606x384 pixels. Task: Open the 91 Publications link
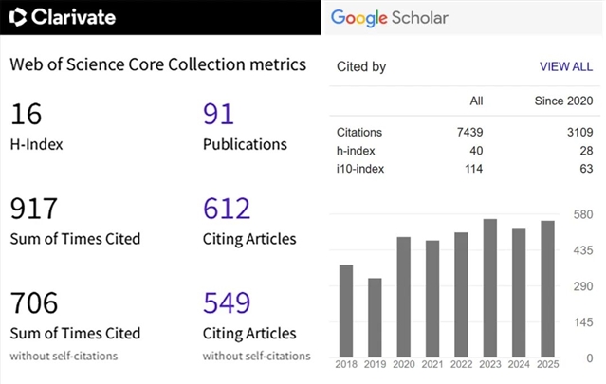coord(220,116)
